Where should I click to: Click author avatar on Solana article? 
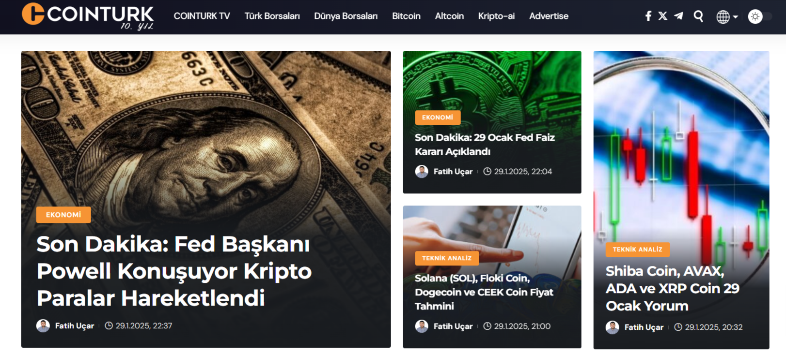pos(422,326)
